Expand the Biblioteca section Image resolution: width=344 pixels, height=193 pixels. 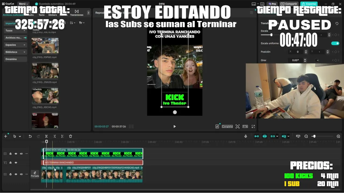pyautogui.click(x=15, y=52)
